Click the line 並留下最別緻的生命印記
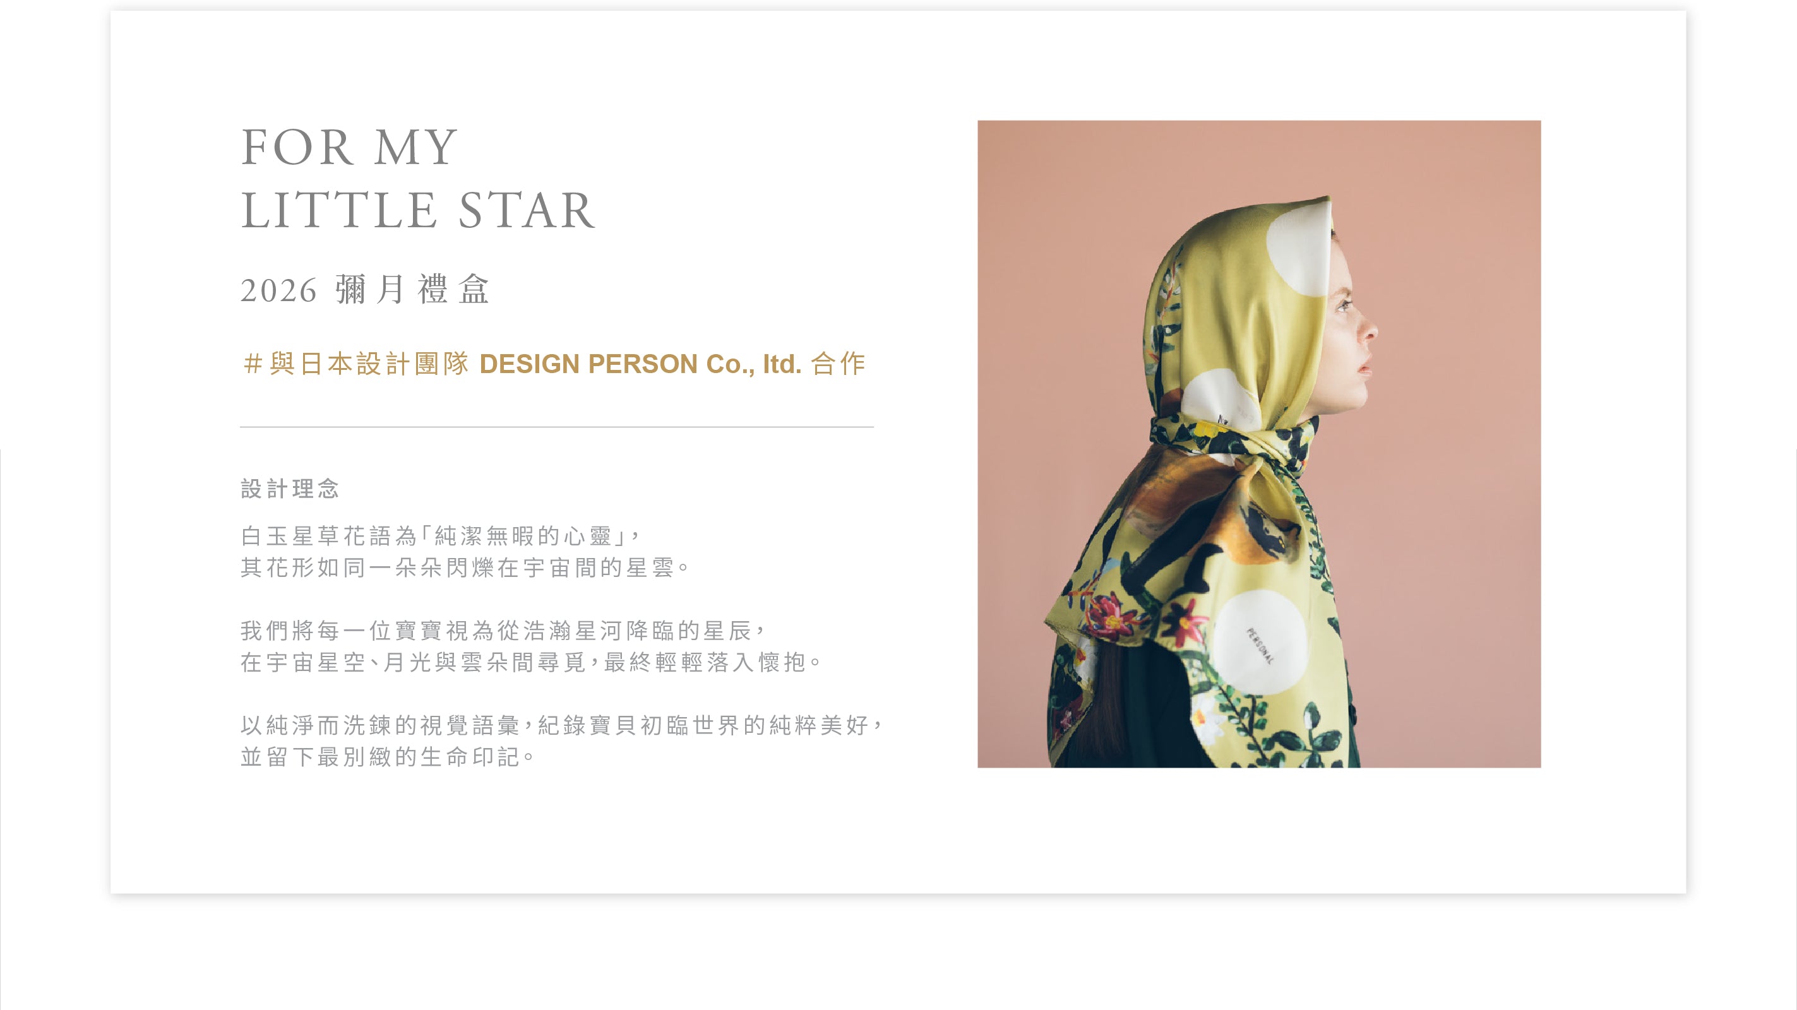Image resolution: width=1797 pixels, height=1010 pixels. (x=388, y=757)
